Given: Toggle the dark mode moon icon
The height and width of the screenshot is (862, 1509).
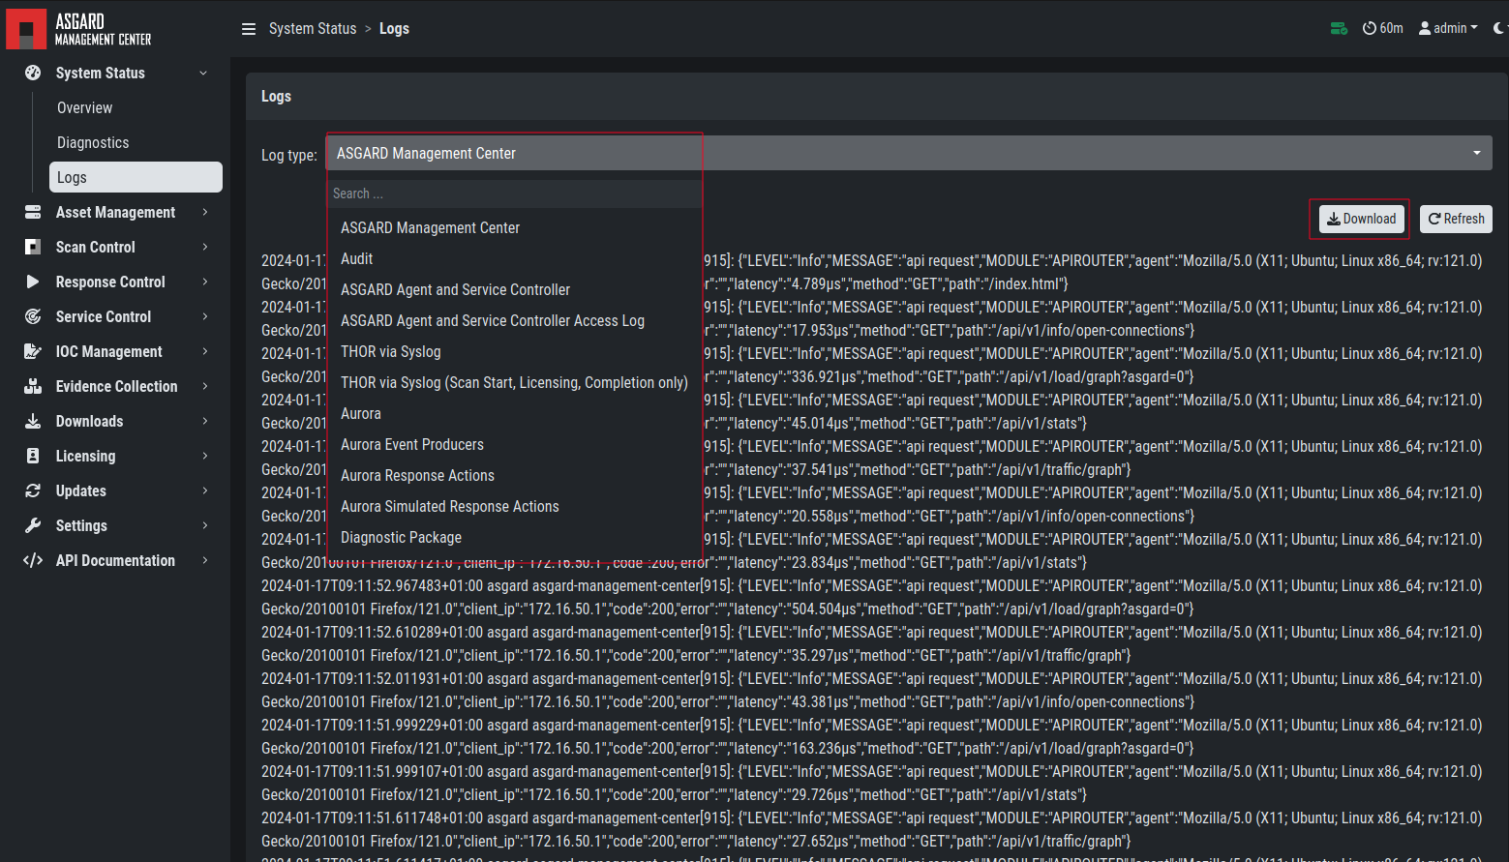Looking at the screenshot, I should (1499, 28).
